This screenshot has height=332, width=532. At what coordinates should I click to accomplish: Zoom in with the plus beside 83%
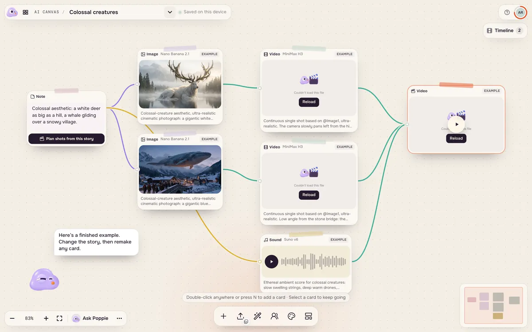point(46,318)
